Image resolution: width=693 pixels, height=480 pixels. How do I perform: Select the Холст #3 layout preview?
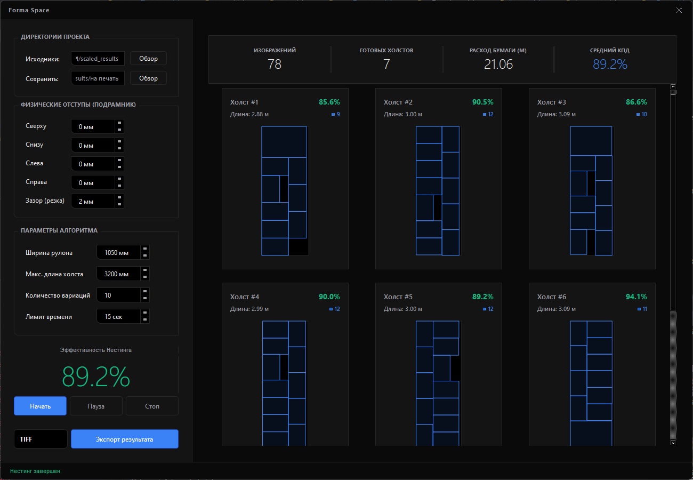pyautogui.click(x=591, y=191)
